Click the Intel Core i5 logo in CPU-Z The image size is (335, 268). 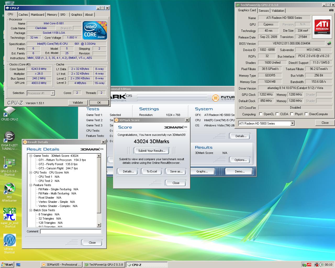95,30
